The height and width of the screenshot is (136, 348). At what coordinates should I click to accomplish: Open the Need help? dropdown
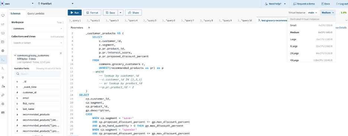tap(275, 4)
